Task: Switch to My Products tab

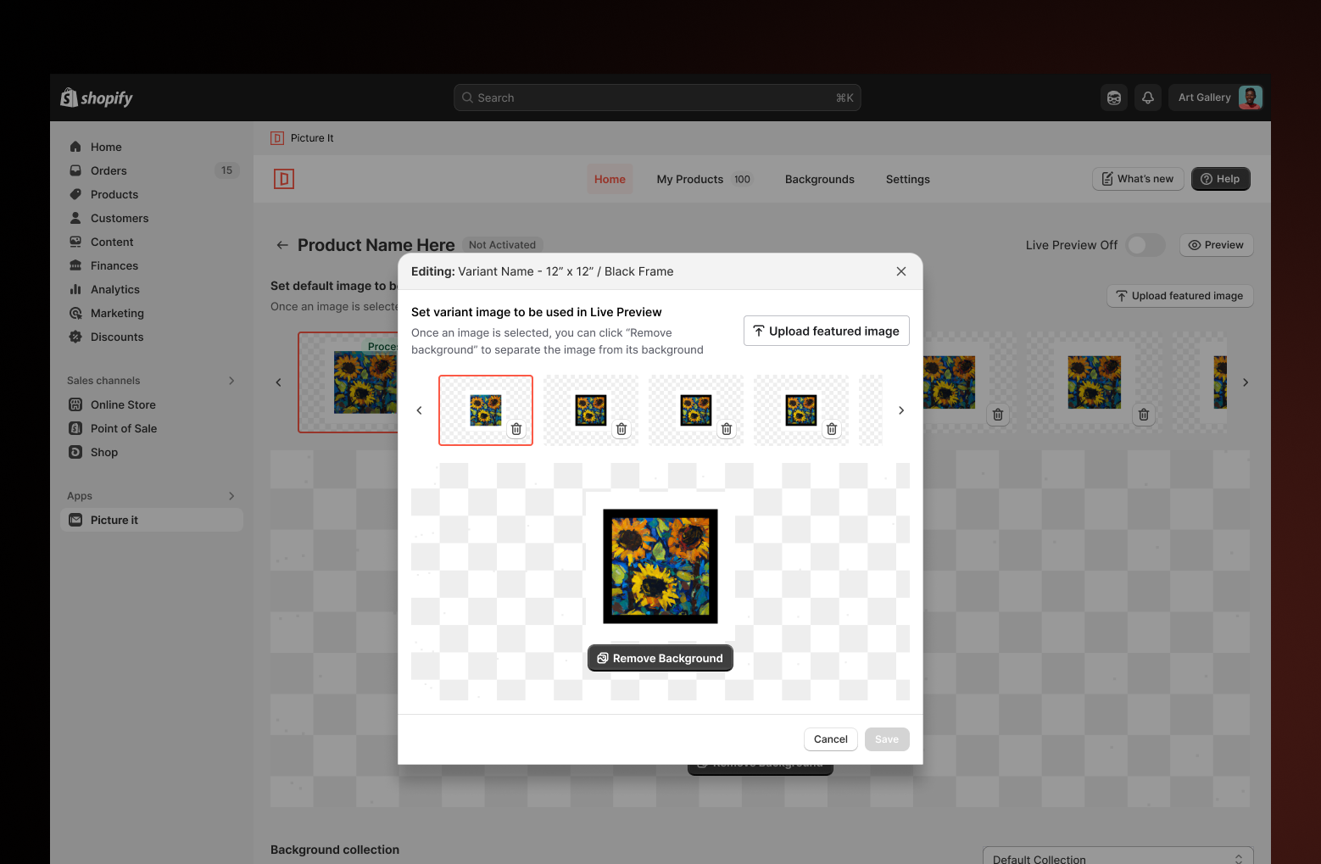Action: click(704, 179)
